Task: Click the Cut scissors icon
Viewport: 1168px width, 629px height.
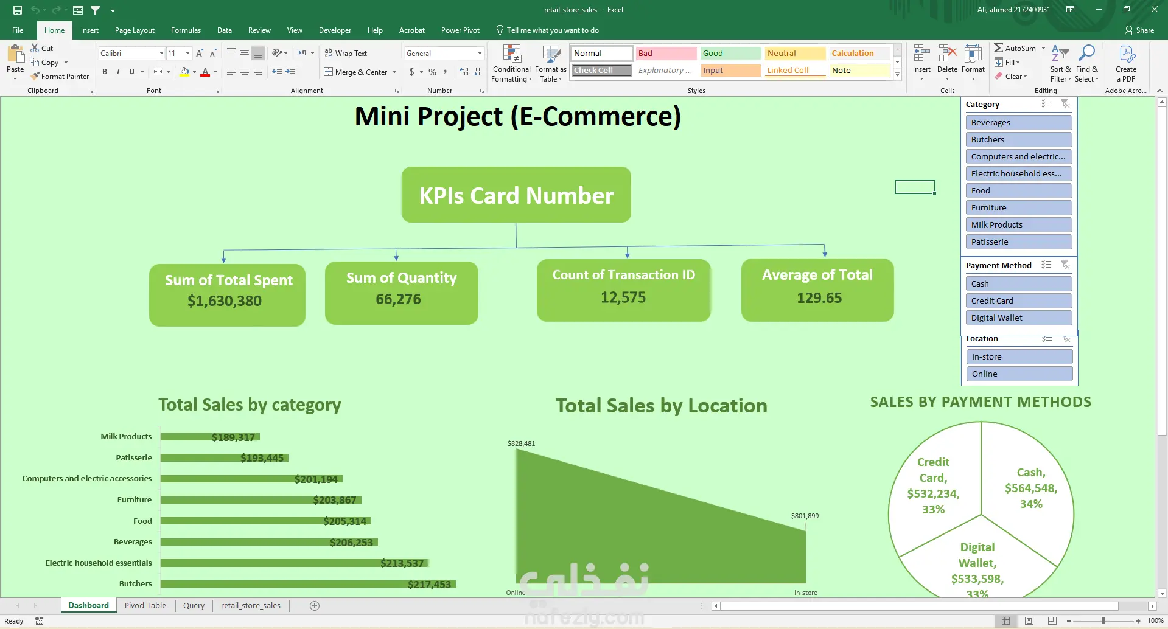Action: (35, 48)
